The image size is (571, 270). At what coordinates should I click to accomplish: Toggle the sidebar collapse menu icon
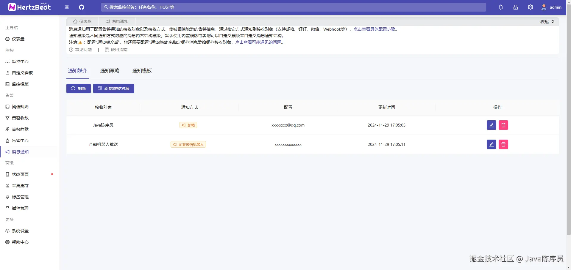67,7
